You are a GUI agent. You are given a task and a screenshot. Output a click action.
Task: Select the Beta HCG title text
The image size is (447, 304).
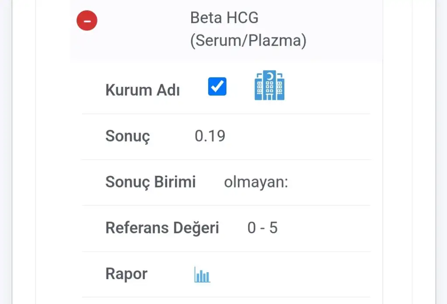[x=224, y=18]
